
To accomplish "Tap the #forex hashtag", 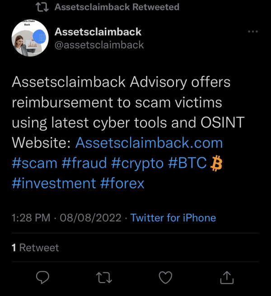I will (122, 183).
